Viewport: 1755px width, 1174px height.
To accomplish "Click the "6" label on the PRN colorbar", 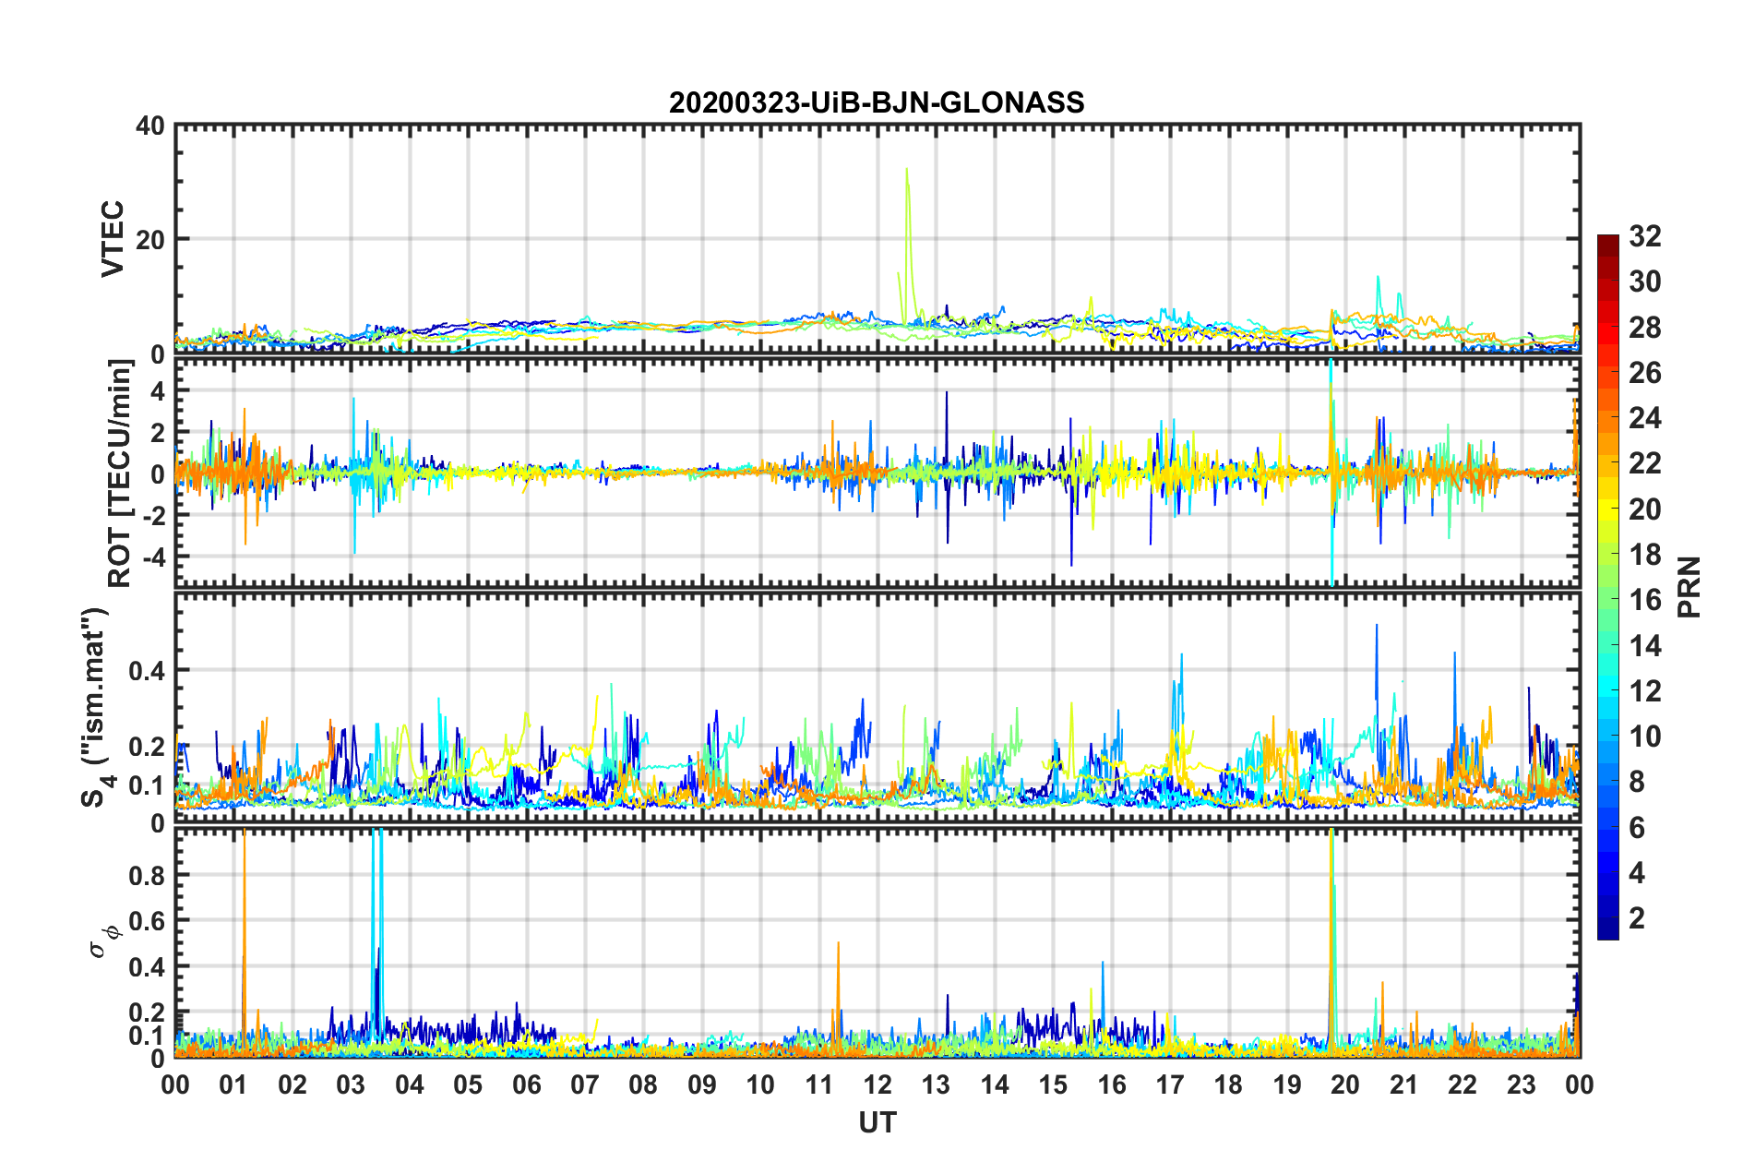I will 1638,828.
